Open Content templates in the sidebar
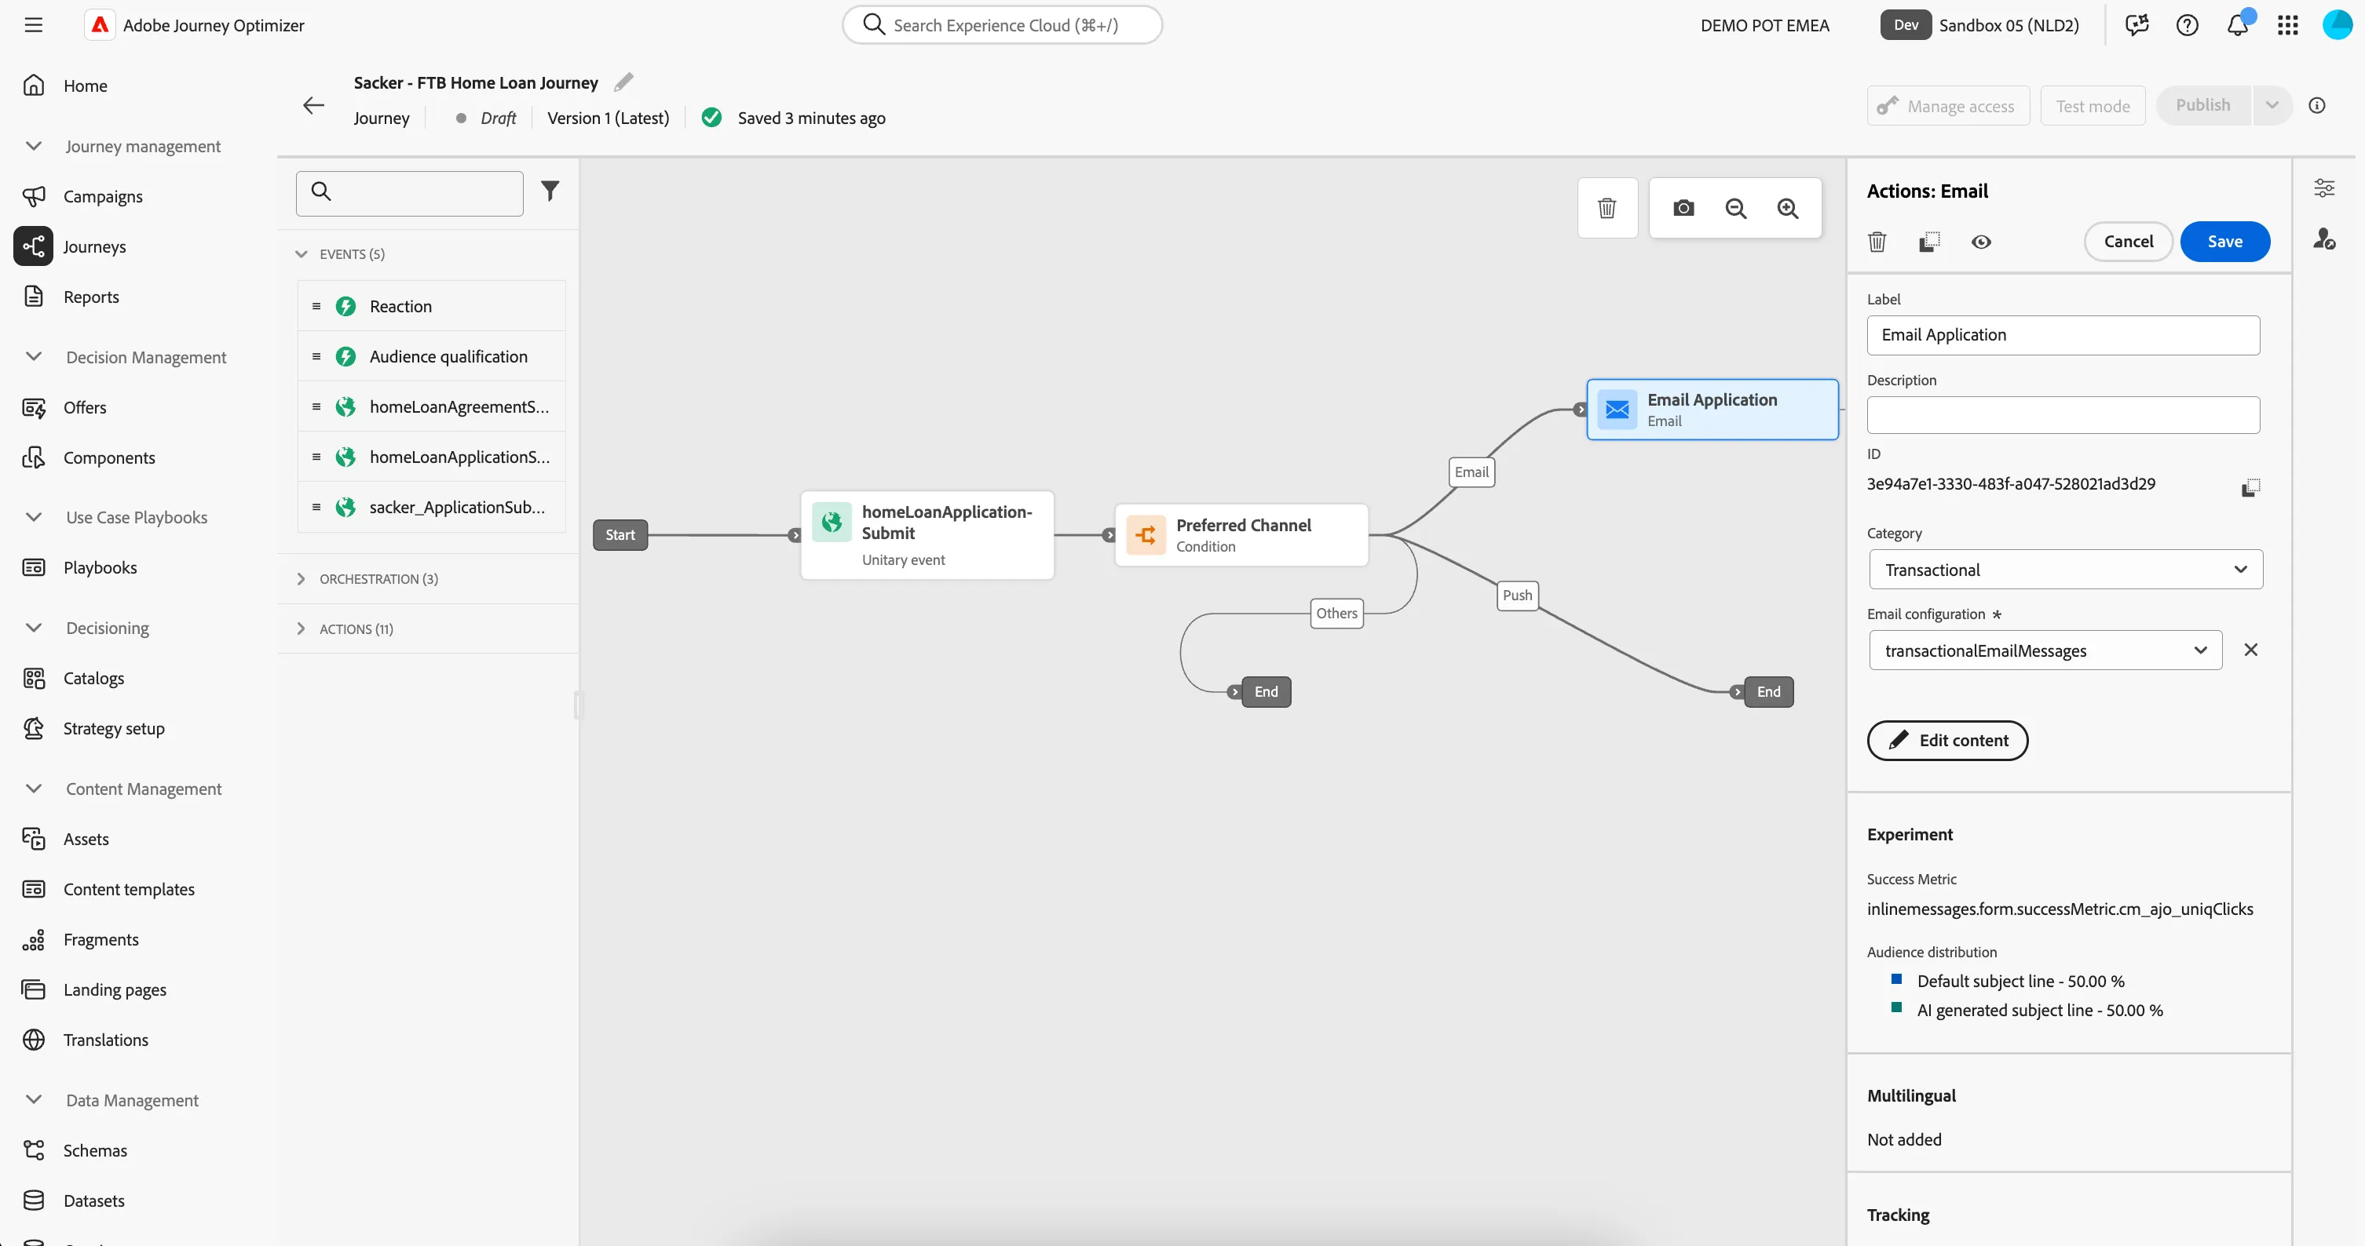Viewport: 2365px width, 1246px height. click(x=129, y=889)
